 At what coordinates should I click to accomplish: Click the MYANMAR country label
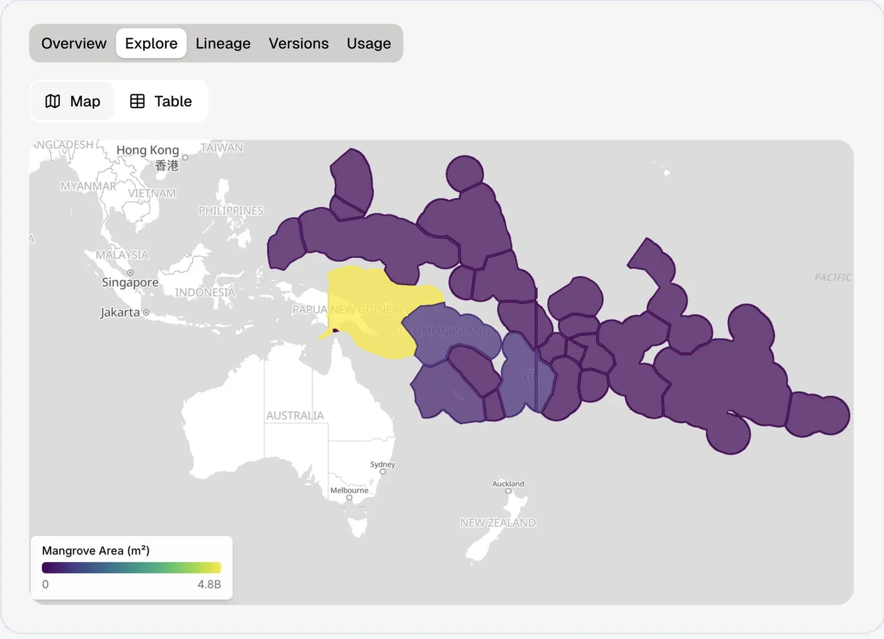(88, 186)
